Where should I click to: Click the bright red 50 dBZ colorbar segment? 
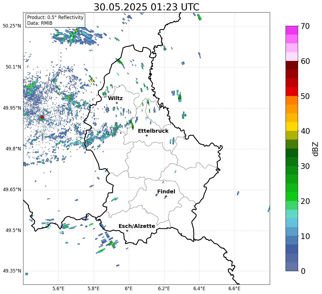[x=292, y=92]
